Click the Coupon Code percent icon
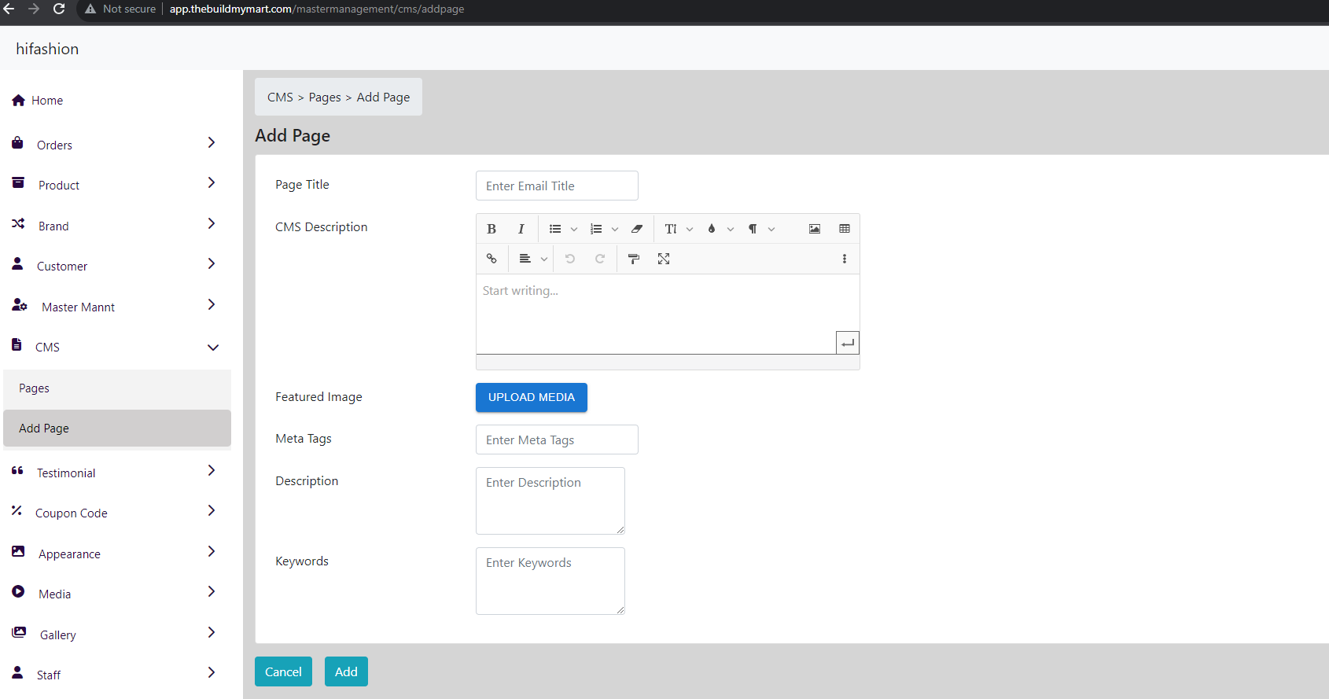Screen dimensions: 1329x699 17,510
